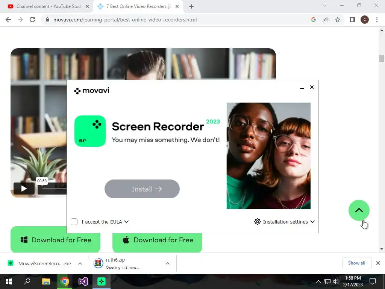
Task: Open volume tray icon
Action: coord(336,281)
